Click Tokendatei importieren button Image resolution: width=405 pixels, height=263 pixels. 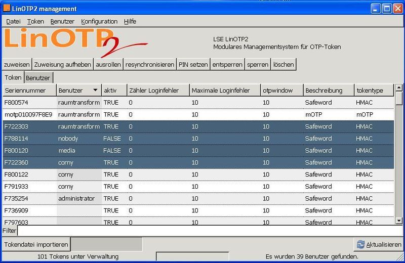[x=36, y=244]
